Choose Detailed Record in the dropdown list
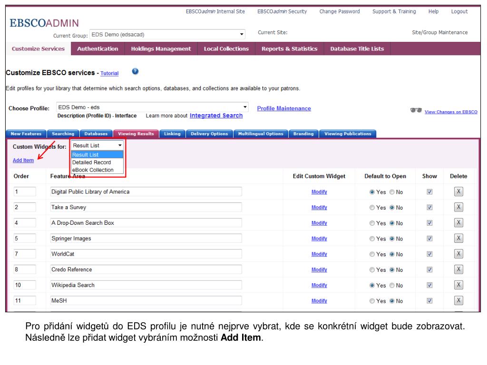The width and height of the screenshot is (487, 365). (x=97, y=163)
